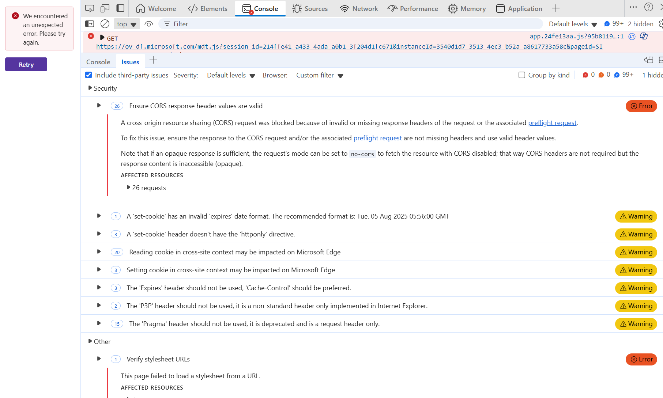Expand the 26 requests list
The height and width of the screenshot is (398, 663).
coord(128,187)
